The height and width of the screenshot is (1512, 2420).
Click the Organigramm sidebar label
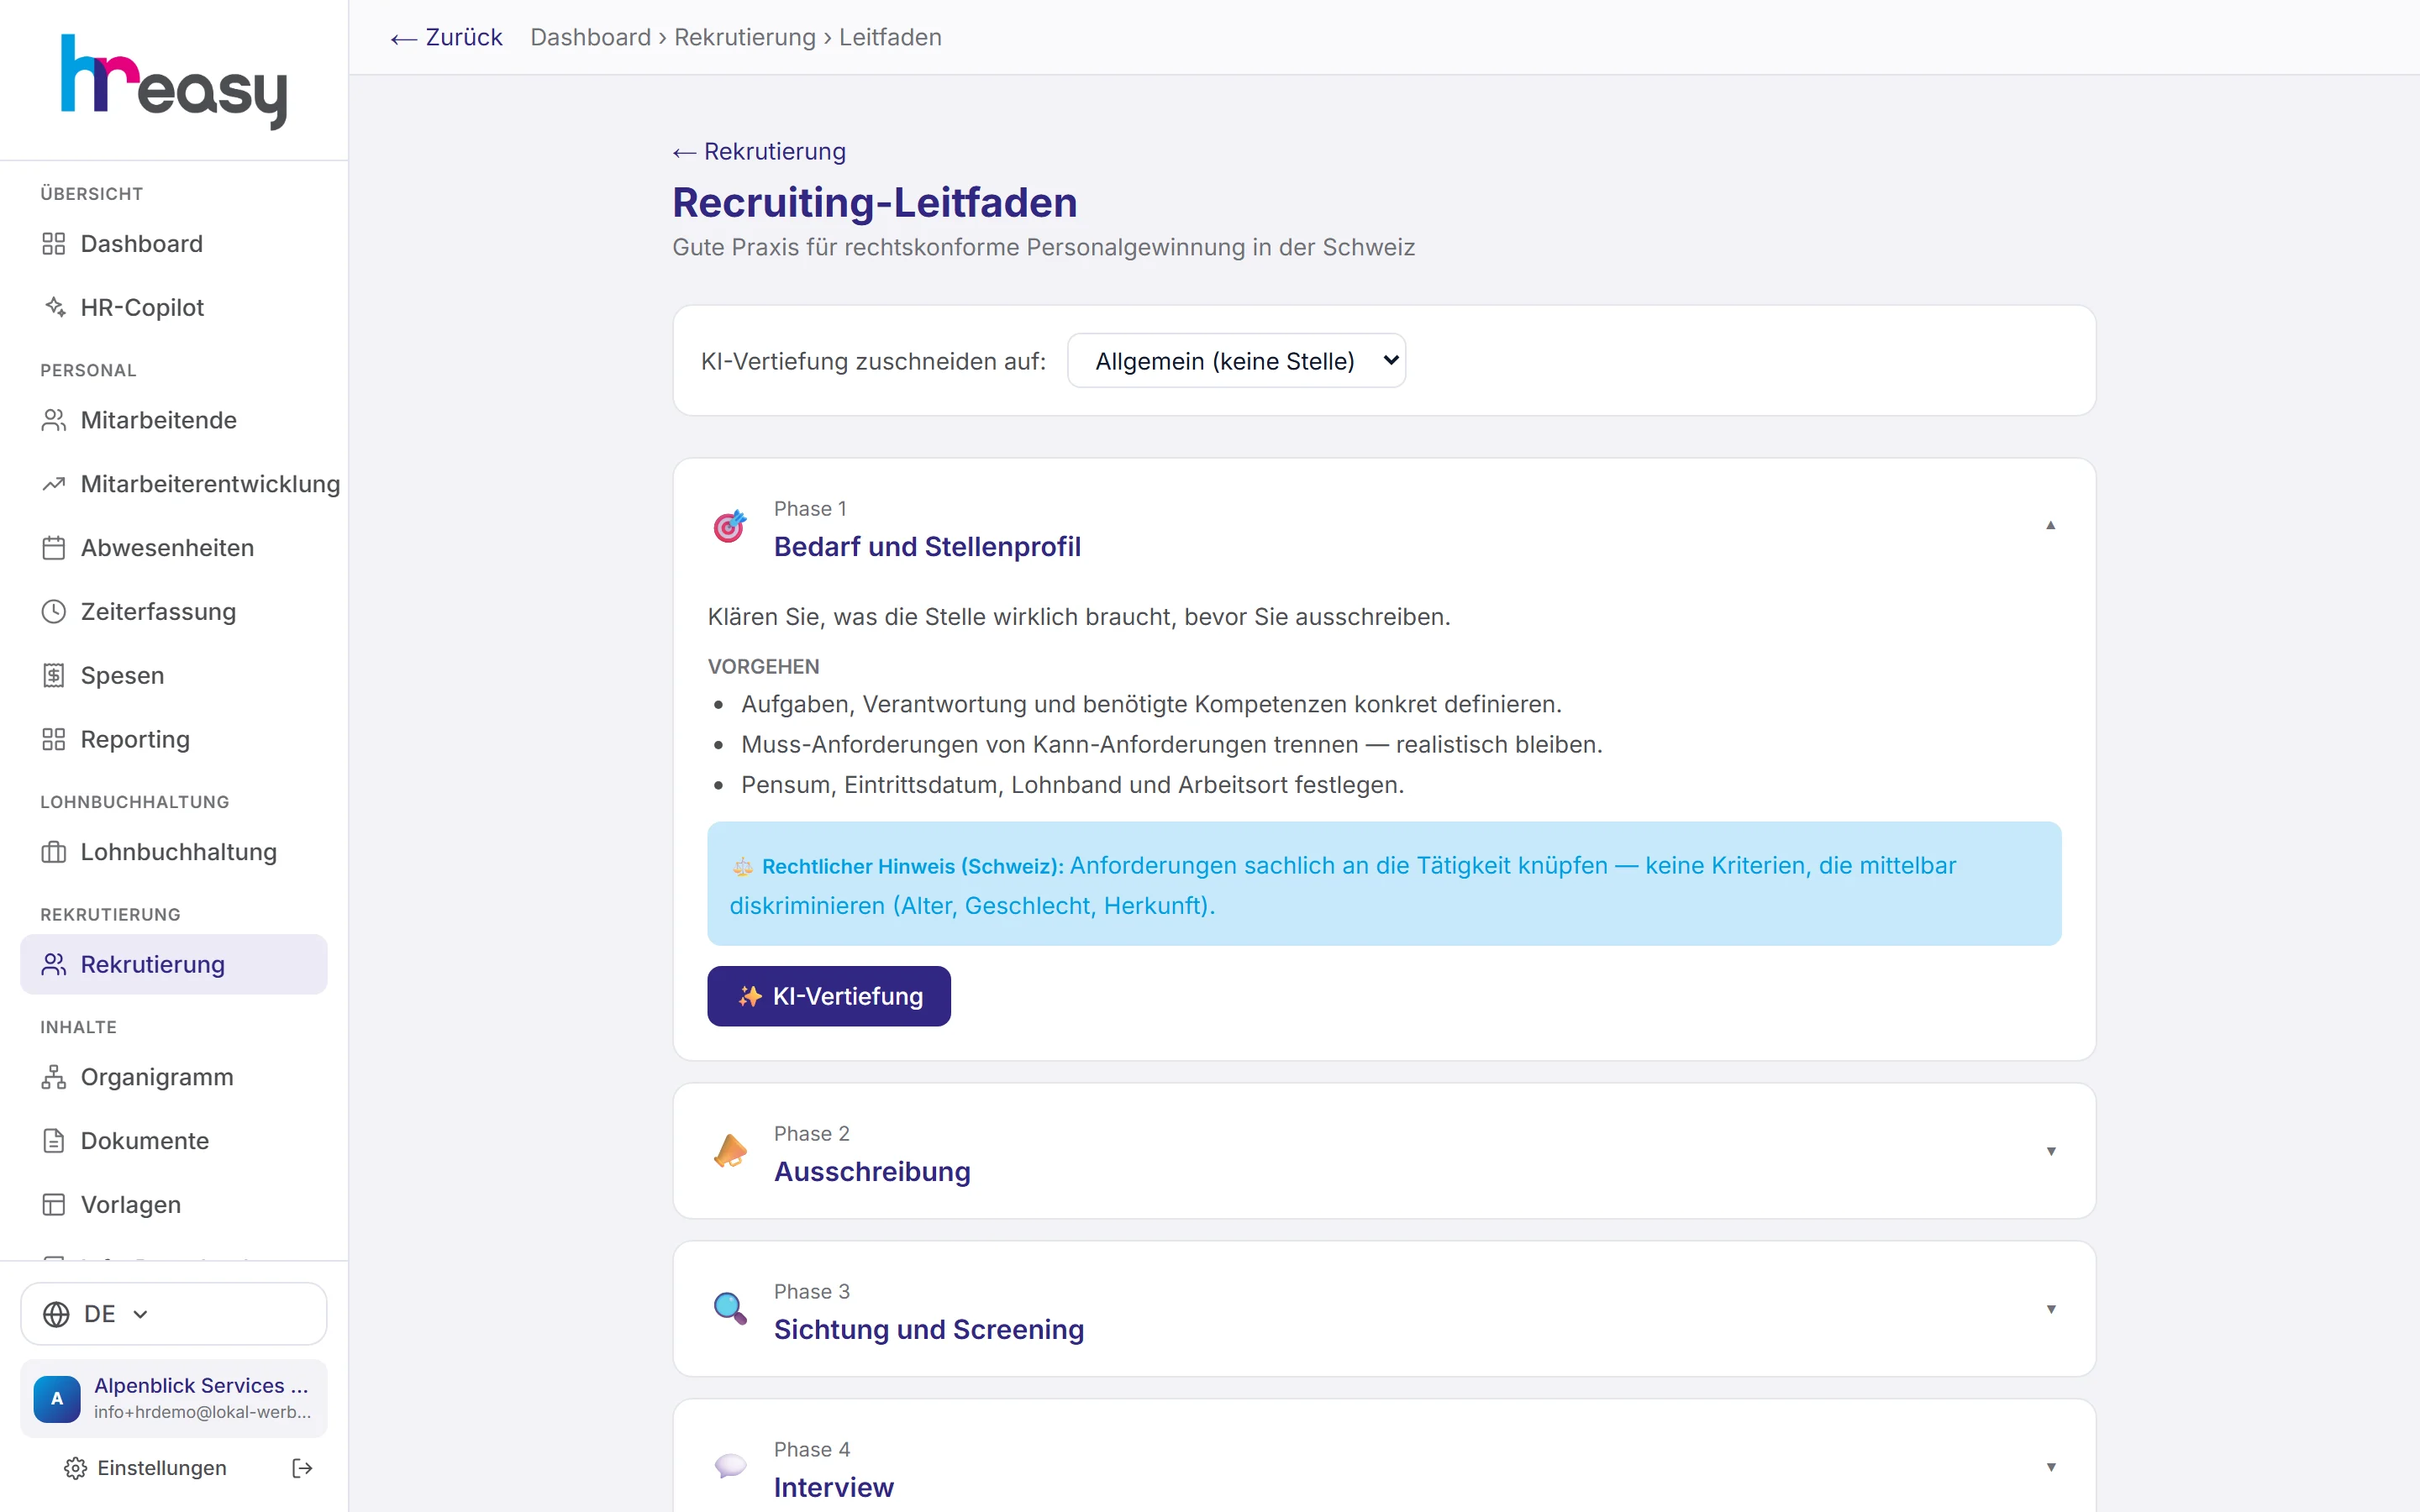coord(157,1077)
